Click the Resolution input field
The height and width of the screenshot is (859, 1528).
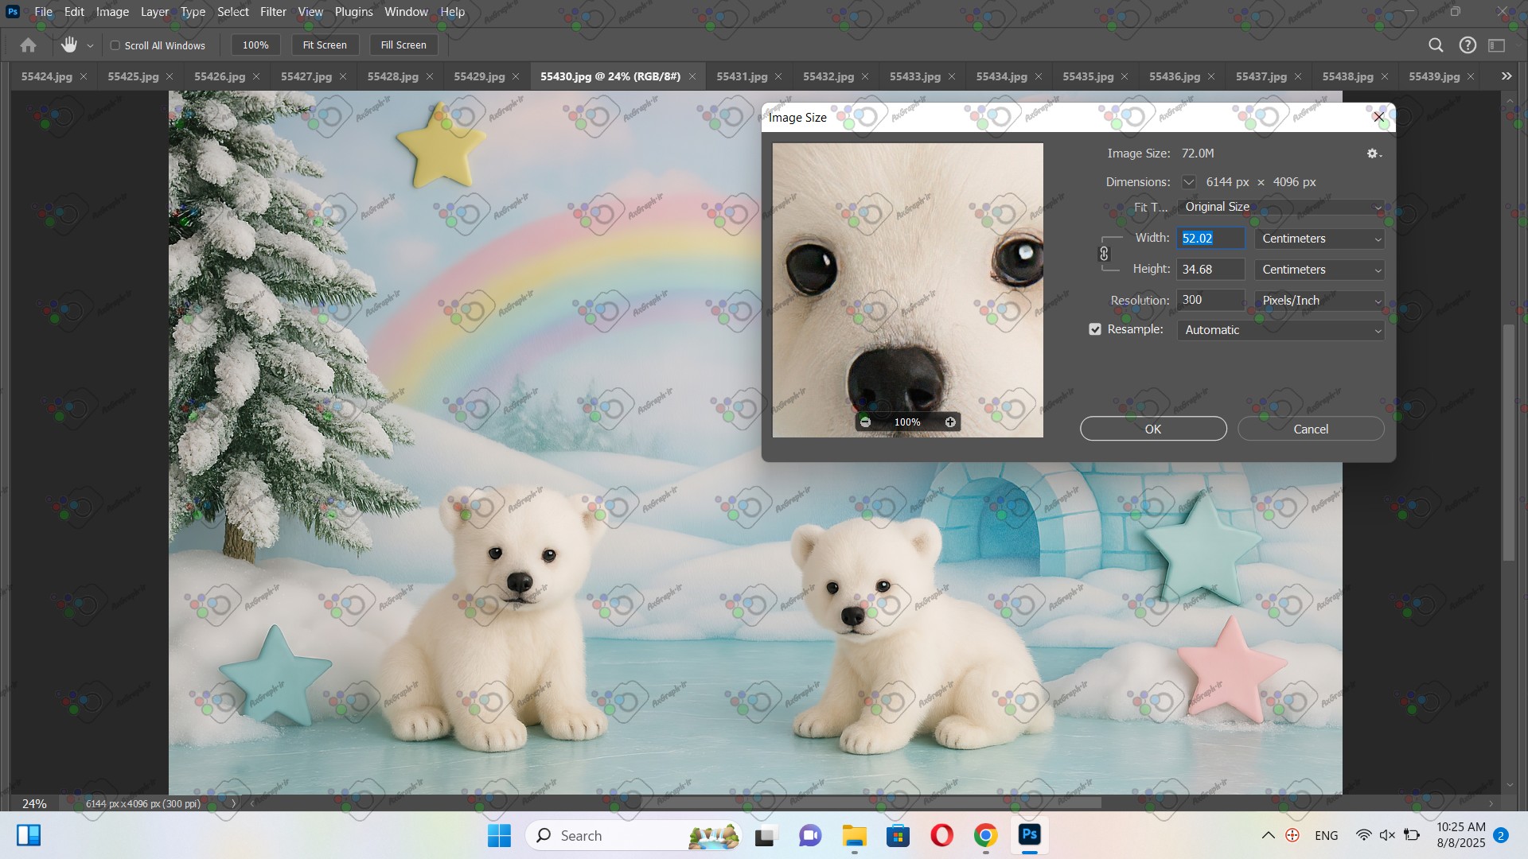coord(1210,300)
